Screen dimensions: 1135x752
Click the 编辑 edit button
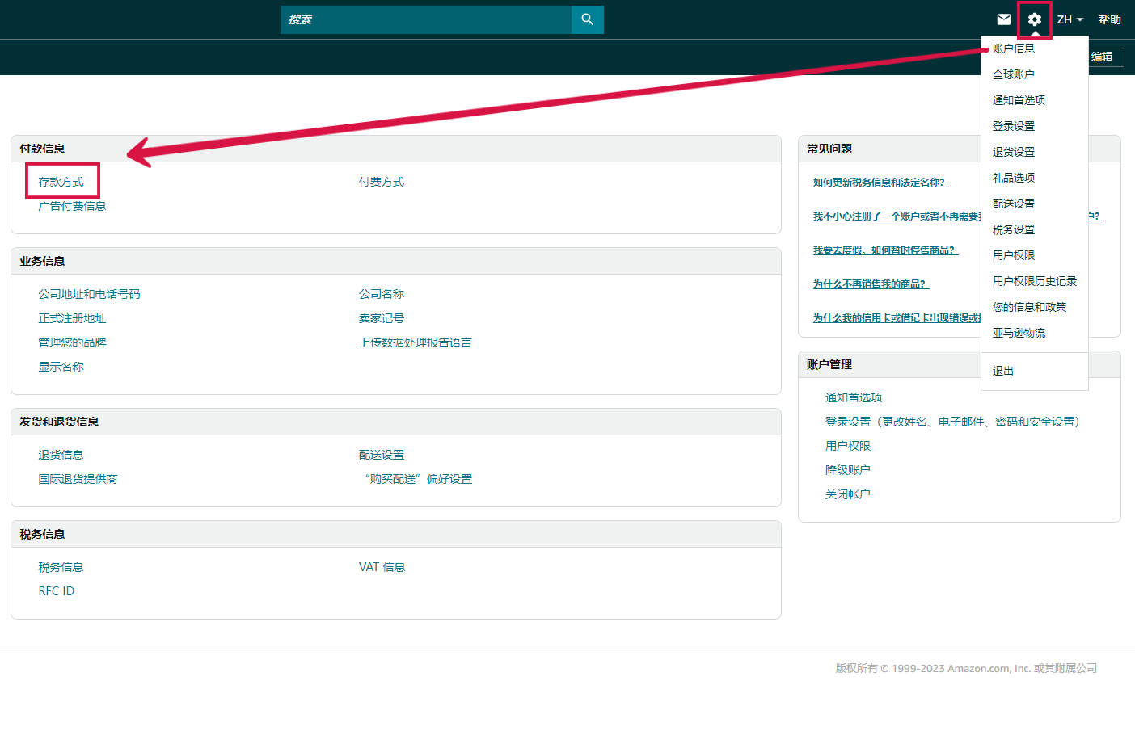click(x=1103, y=57)
